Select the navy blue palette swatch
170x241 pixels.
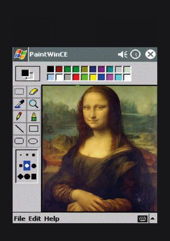(x=93, y=69)
